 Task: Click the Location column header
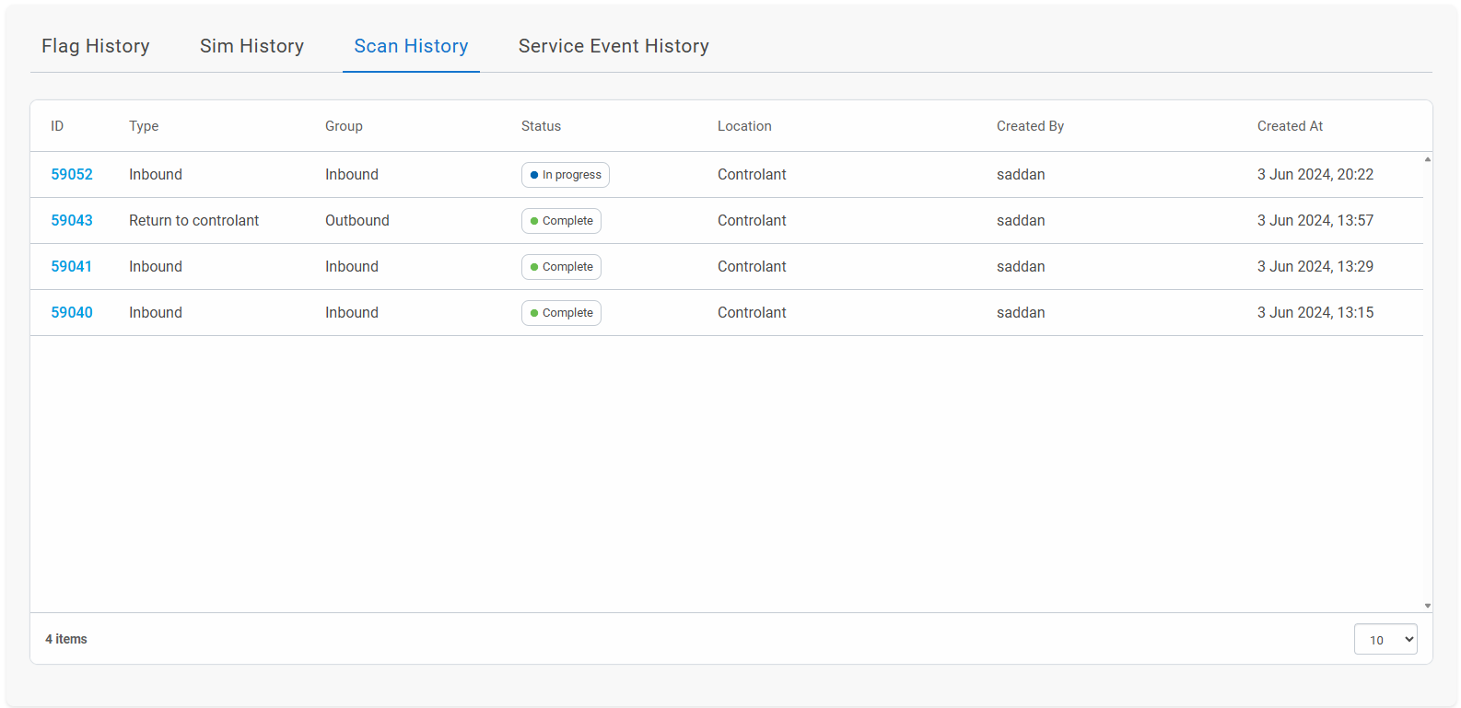(x=744, y=126)
